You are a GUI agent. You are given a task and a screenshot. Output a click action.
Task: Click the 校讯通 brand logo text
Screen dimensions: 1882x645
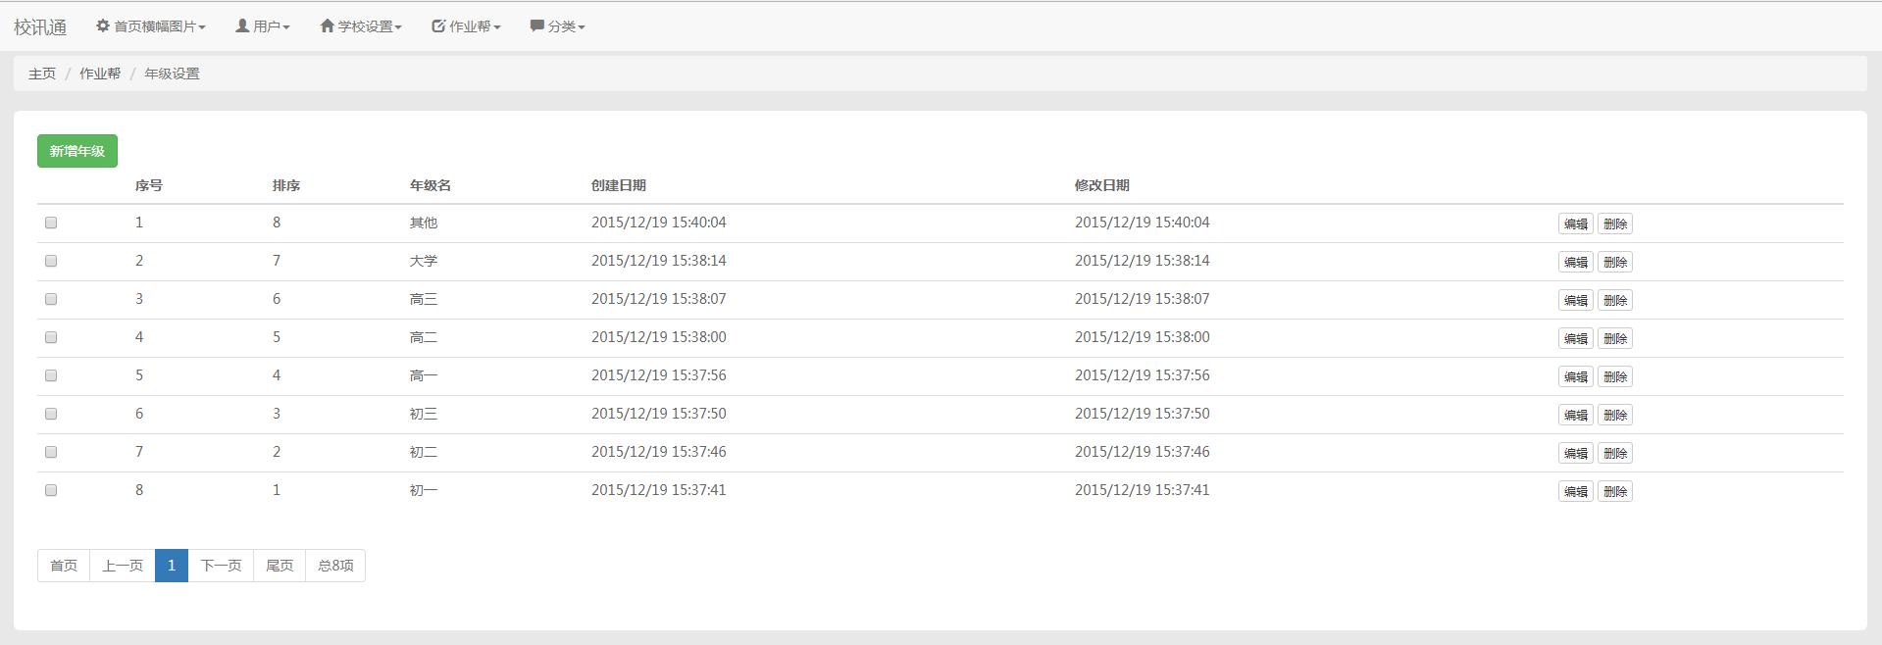point(40,27)
